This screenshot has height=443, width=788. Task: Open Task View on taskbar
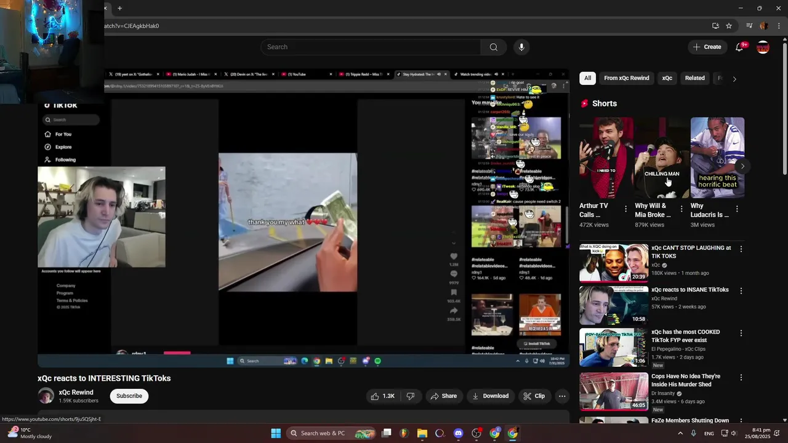[x=386, y=433]
